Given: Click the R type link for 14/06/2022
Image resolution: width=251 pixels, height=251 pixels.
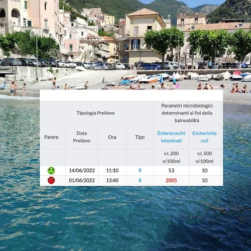Looking at the screenshot, I should coord(140,171).
